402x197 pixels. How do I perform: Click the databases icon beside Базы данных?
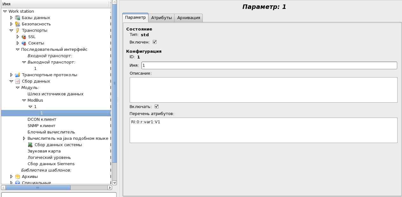point(17,18)
